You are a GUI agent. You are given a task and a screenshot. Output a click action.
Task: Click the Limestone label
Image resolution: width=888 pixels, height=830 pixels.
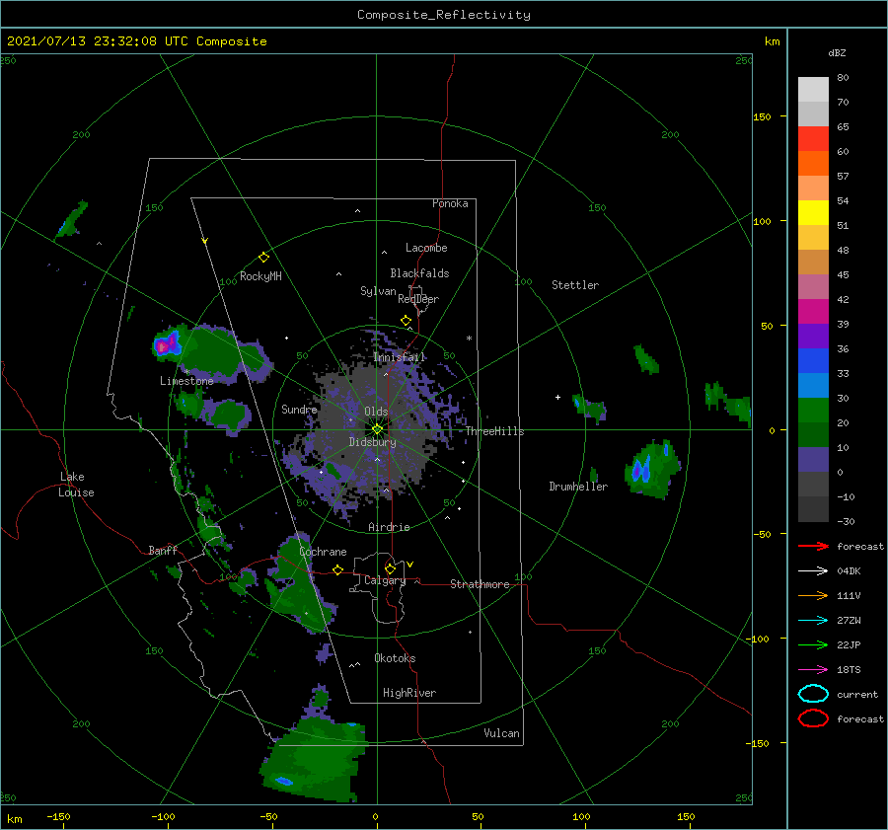(x=186, y=381)
